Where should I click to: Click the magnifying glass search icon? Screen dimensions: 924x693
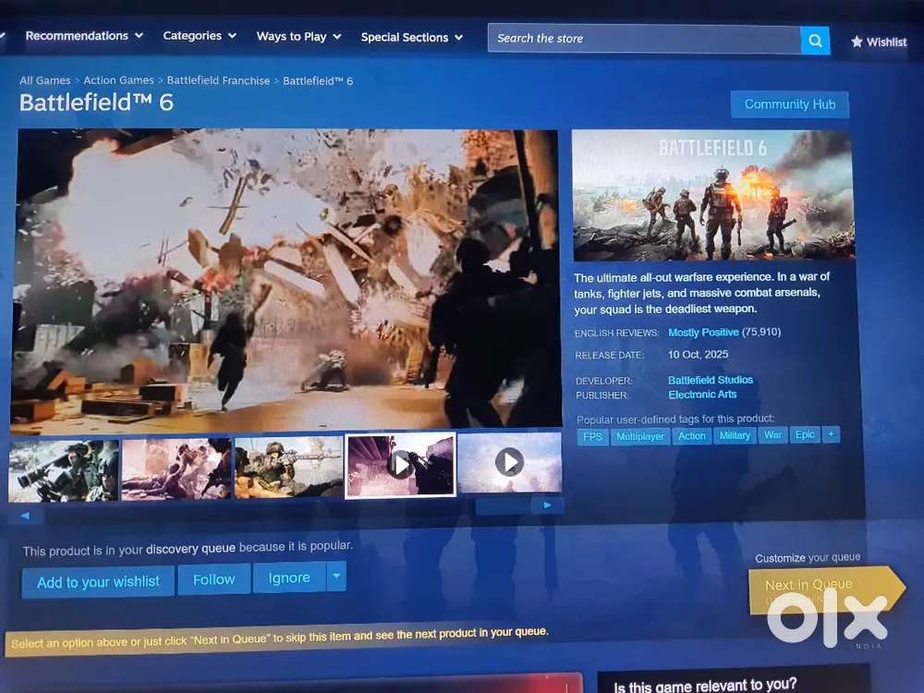tap(814, 41)
